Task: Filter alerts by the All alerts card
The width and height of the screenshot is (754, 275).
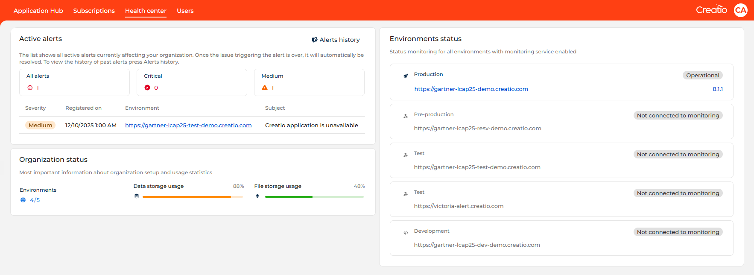Action: (x=74, y=82)
